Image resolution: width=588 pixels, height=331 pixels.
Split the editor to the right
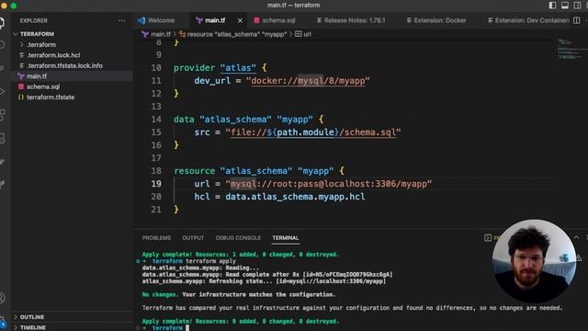577,20
